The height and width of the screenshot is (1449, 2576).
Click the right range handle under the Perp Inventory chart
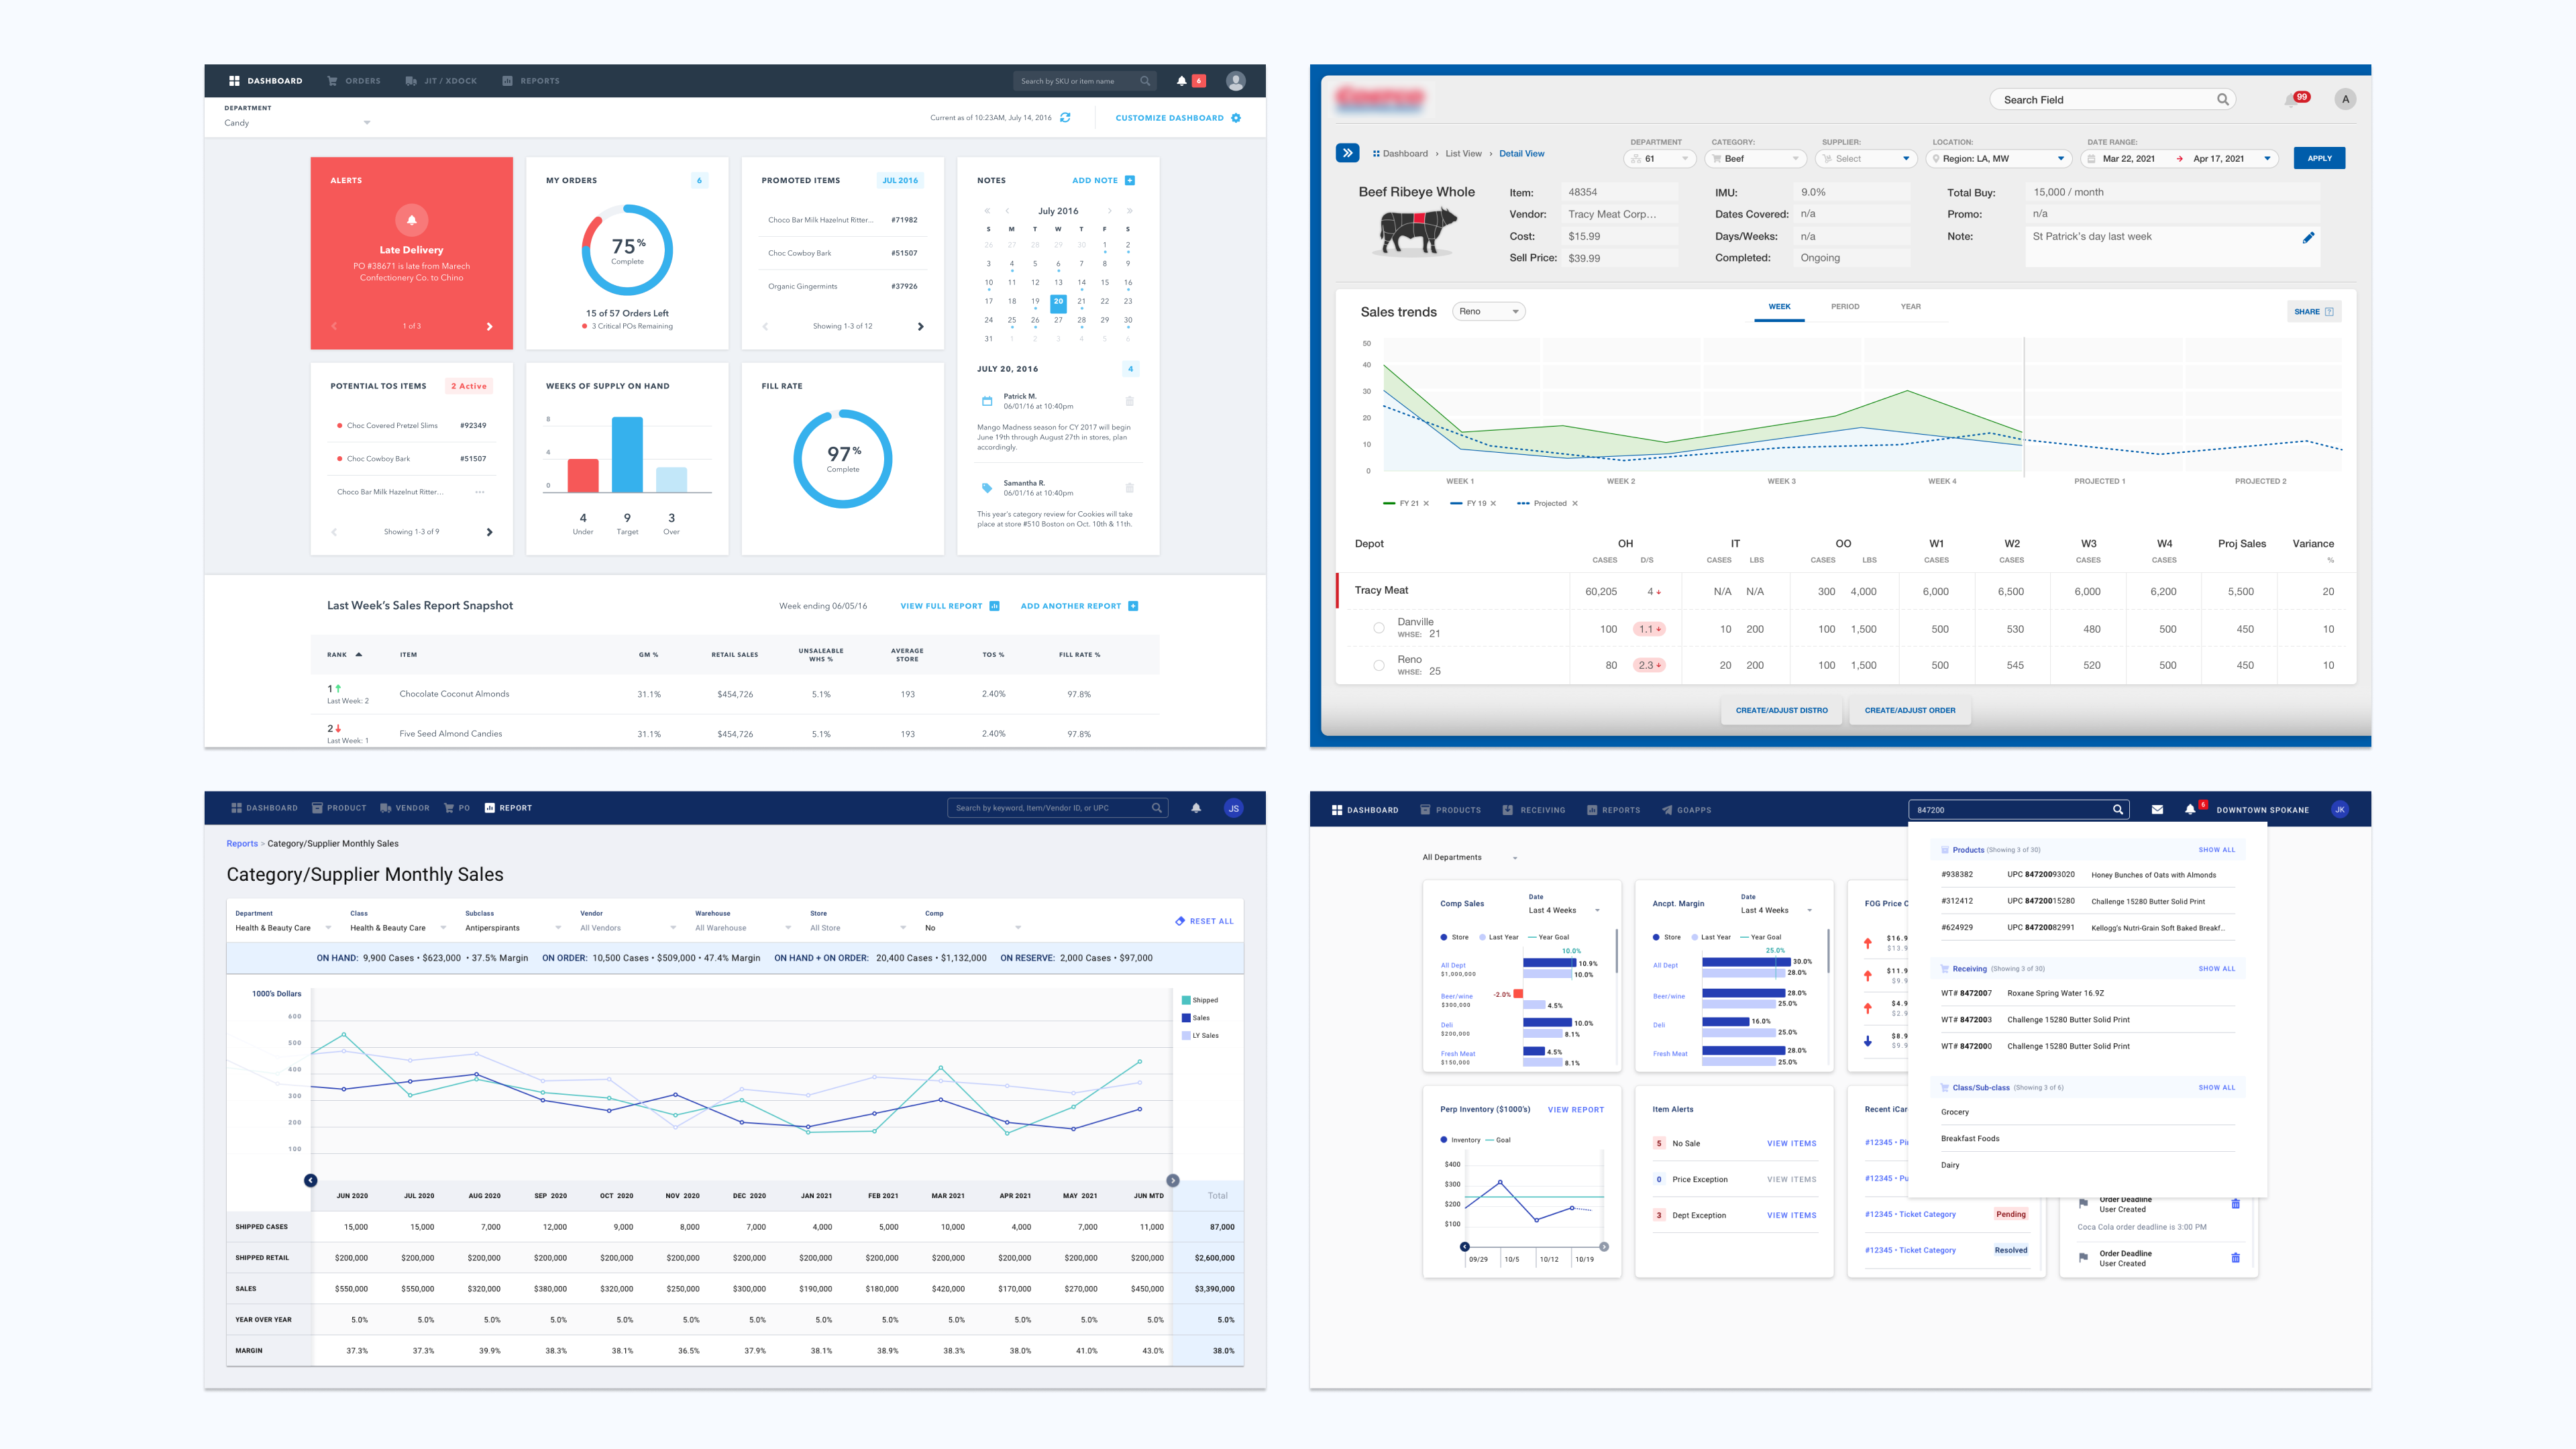[x=1603, y=1246]
